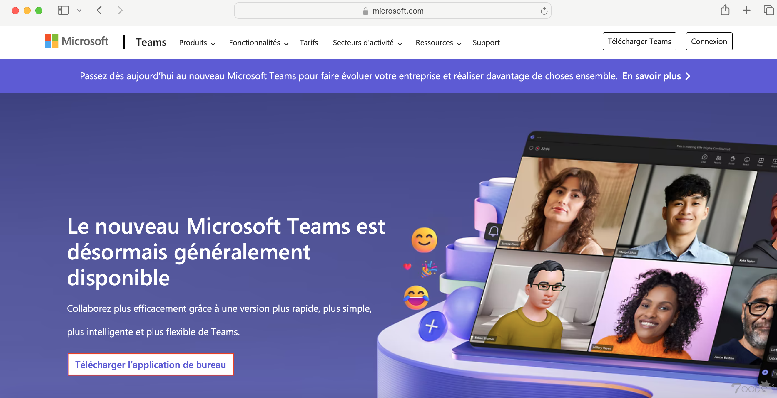Screen dimensions: 777x398
Task: Open a new tab with the plus icon
Action: (x=746, y=10)
